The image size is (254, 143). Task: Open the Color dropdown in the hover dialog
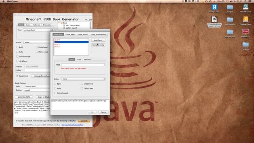[83, 79]
